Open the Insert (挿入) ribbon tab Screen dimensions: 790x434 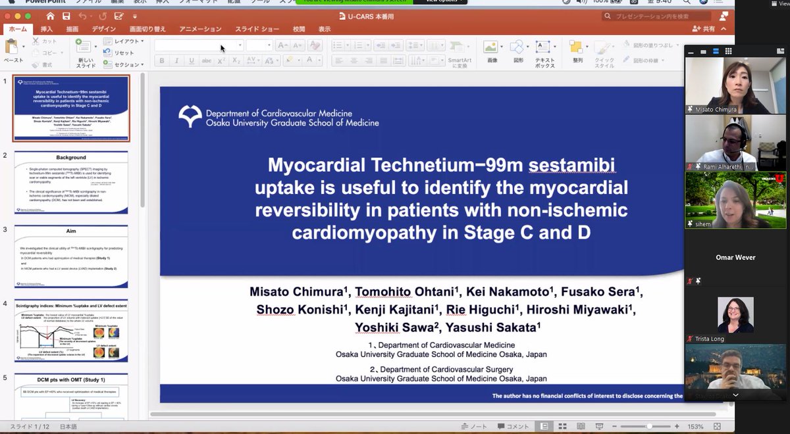point(47,29)
